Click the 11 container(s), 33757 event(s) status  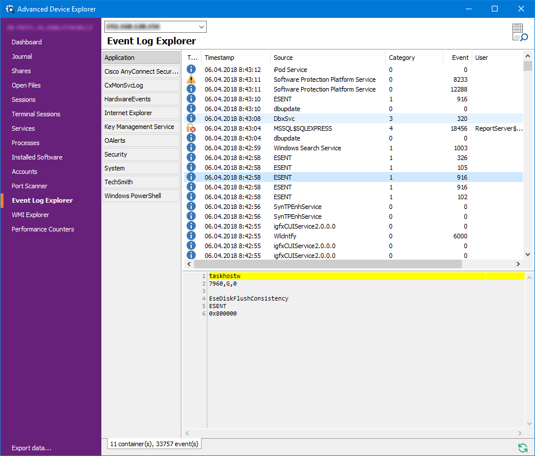(154, 444)
